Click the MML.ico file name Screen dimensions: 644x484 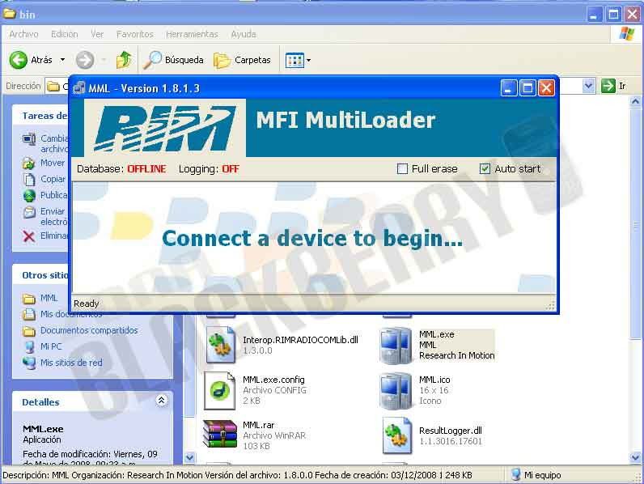coord(434,380)
